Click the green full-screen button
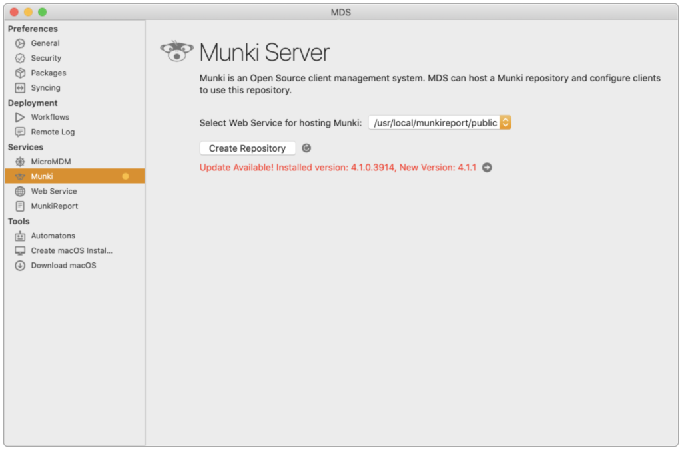The height and width of the screenshot is (450, 682). coord(42,12)
